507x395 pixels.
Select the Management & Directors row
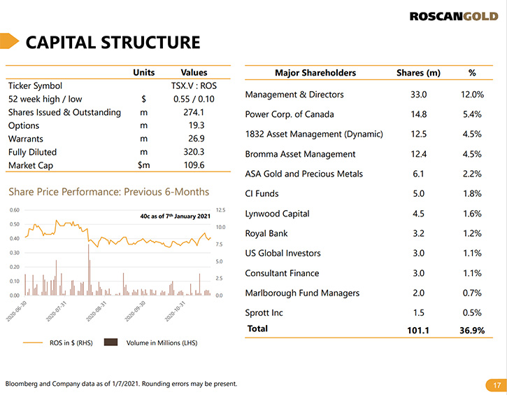tap(369, 95)
